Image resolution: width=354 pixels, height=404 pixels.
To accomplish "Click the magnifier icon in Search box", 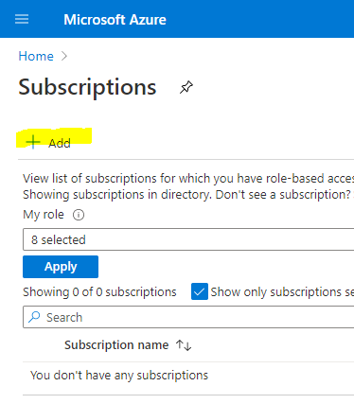I will [34, 317].
